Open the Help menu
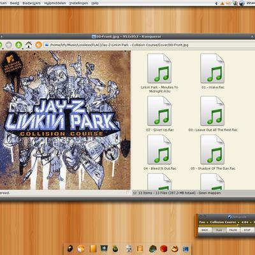The height and width of the screenshot is (255, 255). coord(95,3)
